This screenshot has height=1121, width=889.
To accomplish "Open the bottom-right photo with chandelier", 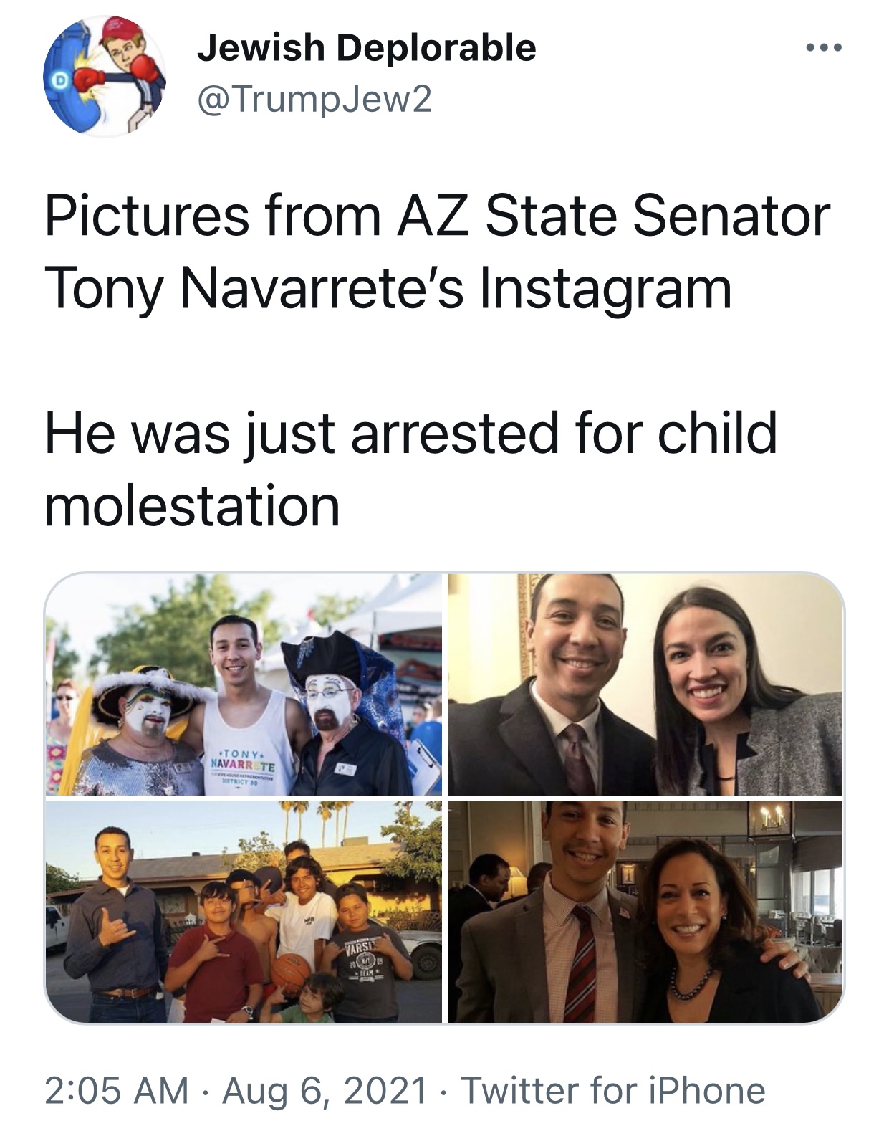I will (x=645, y=912).
